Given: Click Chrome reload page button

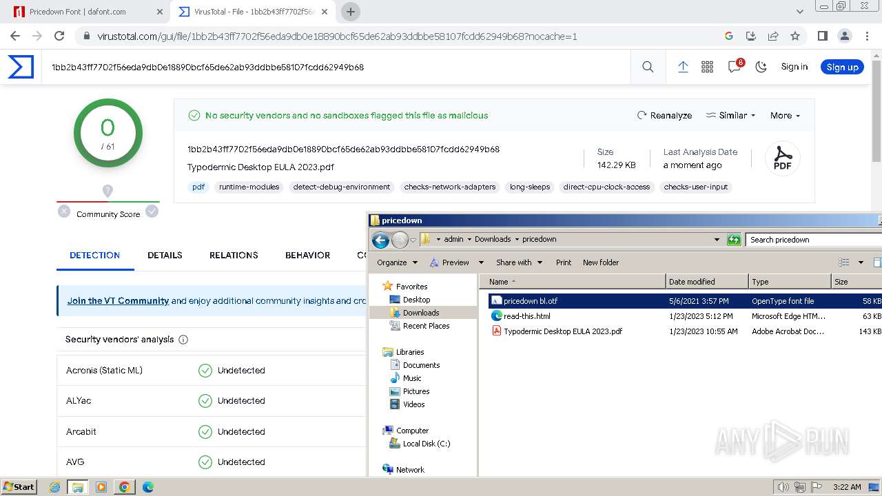Looking at the screenshot, I should click(x=59, y=36).
